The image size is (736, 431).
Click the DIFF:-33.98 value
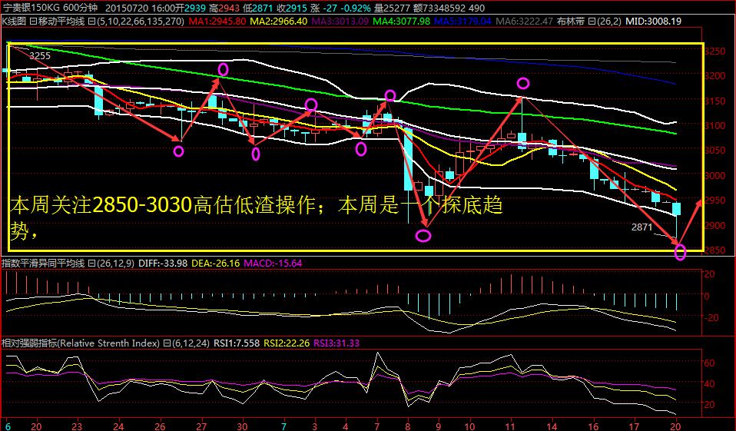(x=163, y=264)
